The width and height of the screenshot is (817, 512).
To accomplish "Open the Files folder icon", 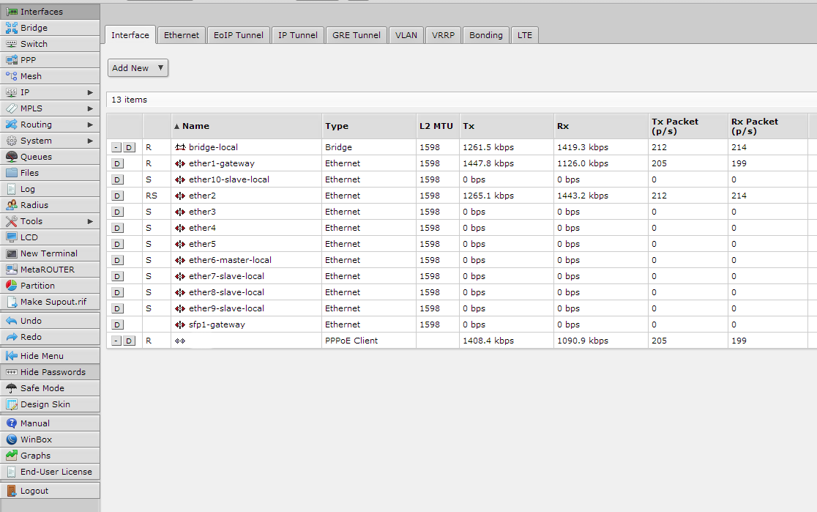I will coord(12,173).
